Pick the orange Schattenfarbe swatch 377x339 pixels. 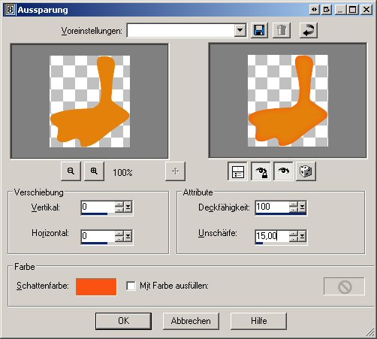coord(96,286)
